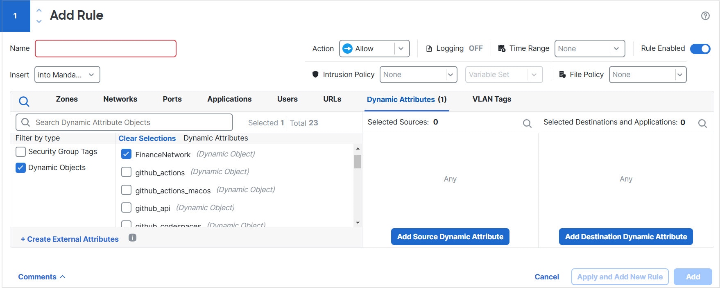Image resolution: width=720 pixels, height=288 pixels.
Task: Click the Time Range calendar icon
Action: pos(501,48)
